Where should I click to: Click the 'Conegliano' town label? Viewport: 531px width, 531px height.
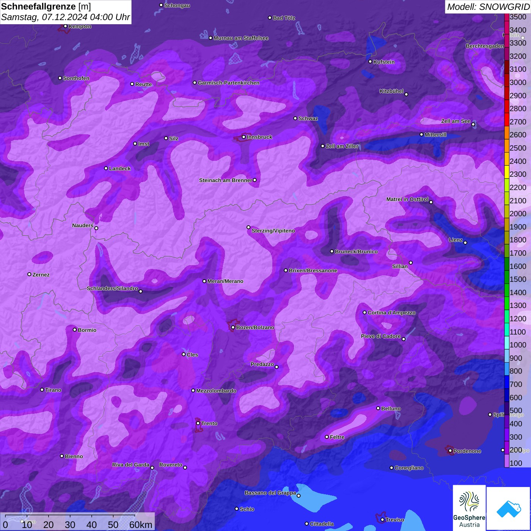click(x=409, y=468)
